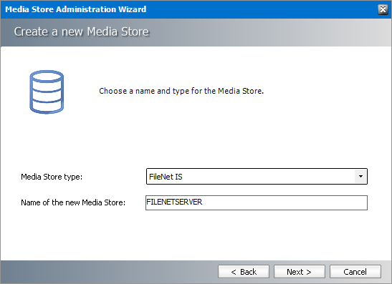Click the gray footer bar beside Back button
This screenshot has width=392, height=284.
point(107,272)
